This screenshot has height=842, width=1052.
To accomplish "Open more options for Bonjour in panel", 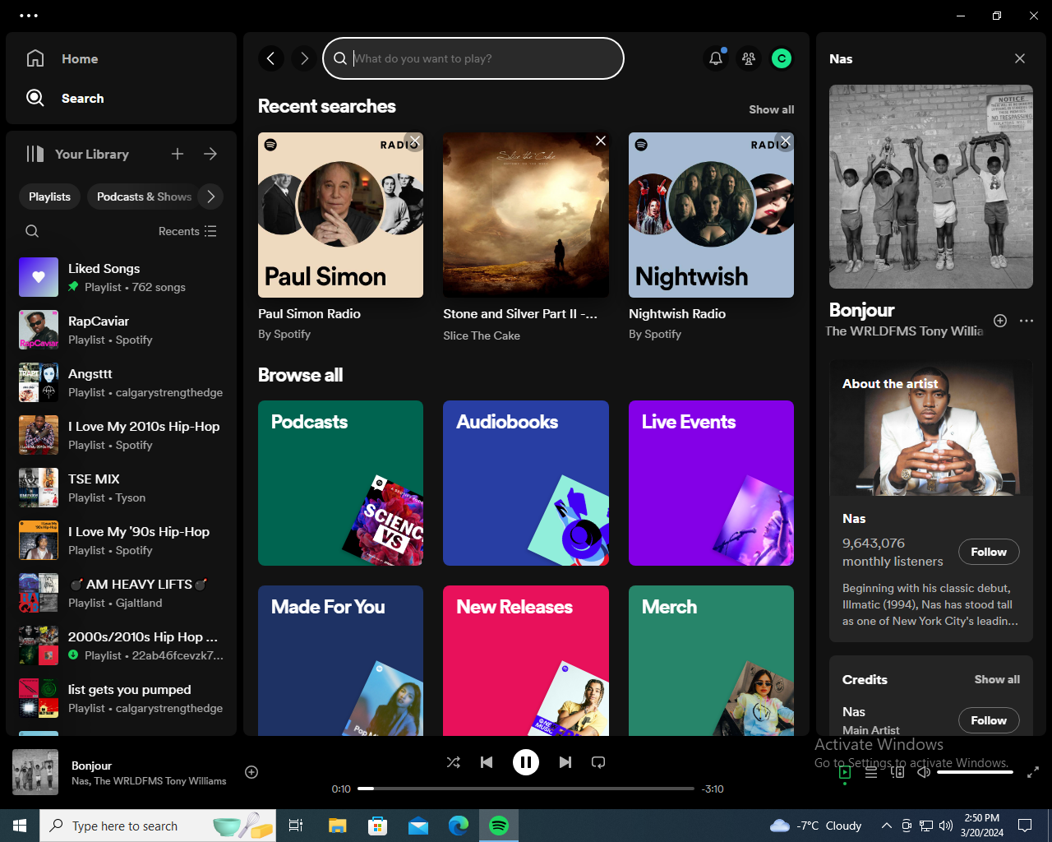I will point(1027,321).
